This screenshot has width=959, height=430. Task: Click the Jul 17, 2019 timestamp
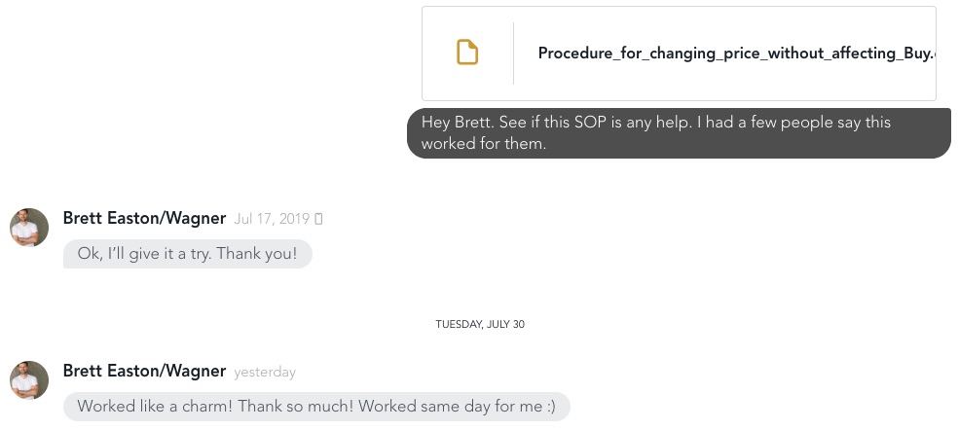272,219
